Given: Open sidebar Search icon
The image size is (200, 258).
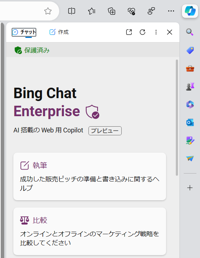Looking at the screenshot, I should pyautogui.click(x=190, y=32).
